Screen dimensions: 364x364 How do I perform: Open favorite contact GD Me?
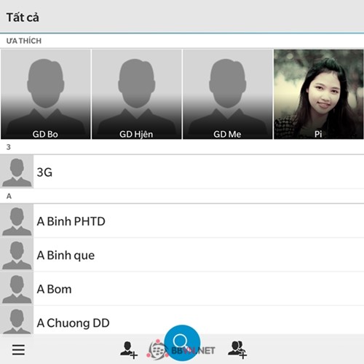[228, 94]
